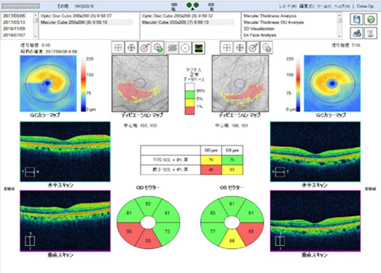Open the ツール(T) menu
Viewport: 381px width, 273px height.
click(322, 5)
